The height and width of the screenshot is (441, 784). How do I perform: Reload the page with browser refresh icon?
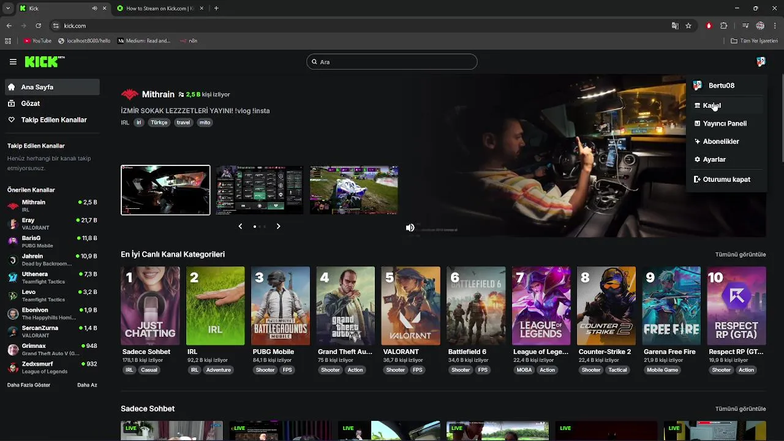click(x=38, y=26)
